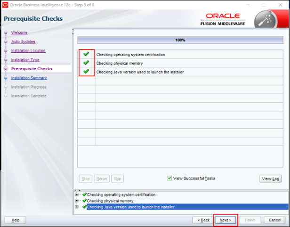Select row 'Checking physical memory' in table
This screenshot has width=290, height=227.
click(x=180, y=63)
